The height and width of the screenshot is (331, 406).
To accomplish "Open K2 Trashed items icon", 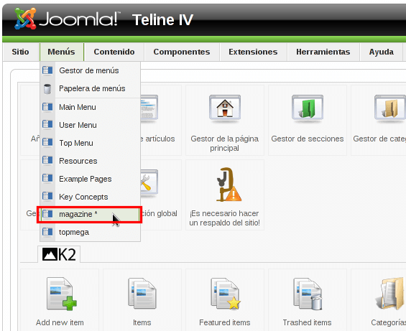I will click(x=308, y=294).
